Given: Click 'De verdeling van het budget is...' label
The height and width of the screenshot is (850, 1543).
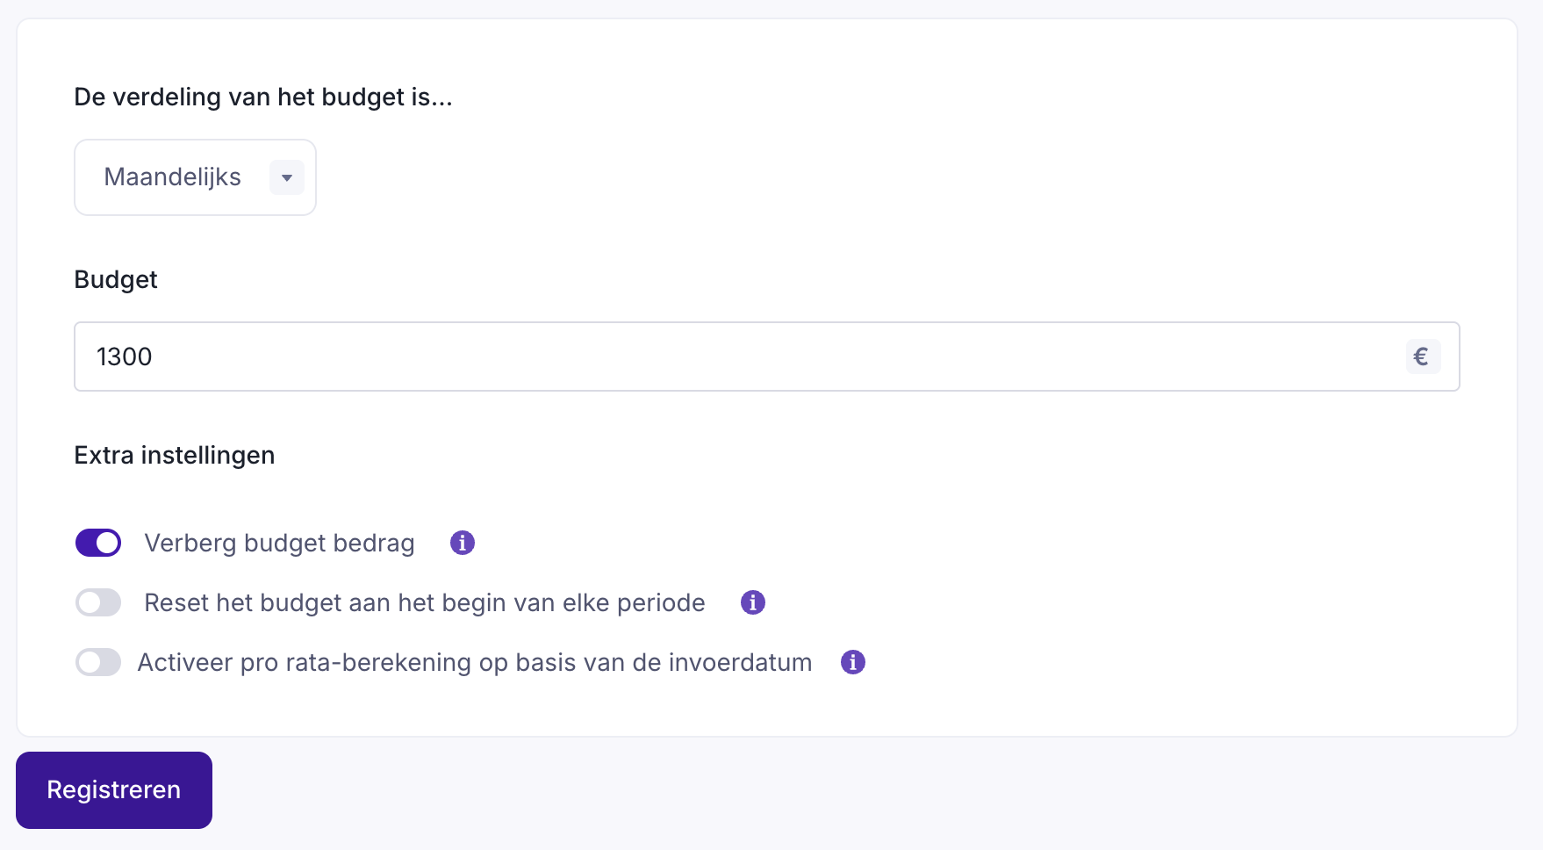Looking at the screenshot, I should click(263, 97).
